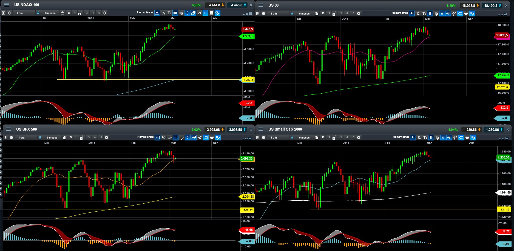Toggle the grid lines in US 30 chart
Screen dimensions: 514x251
(430, 13)
